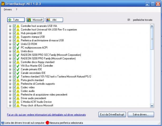Expand Periferica di archiviazione di massa USB node
The height and width of the screenshot is (126, 162).
[x=10, y=41]
